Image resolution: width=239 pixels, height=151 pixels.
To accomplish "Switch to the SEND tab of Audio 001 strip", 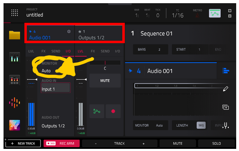I will (56, 51).
